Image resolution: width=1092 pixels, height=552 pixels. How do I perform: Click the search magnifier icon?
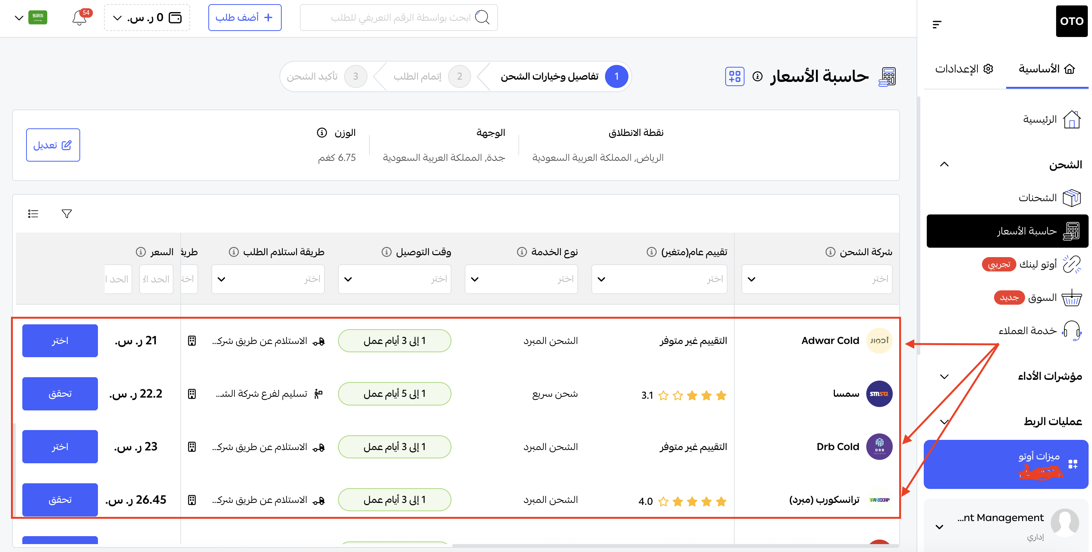tap(482, 17)
